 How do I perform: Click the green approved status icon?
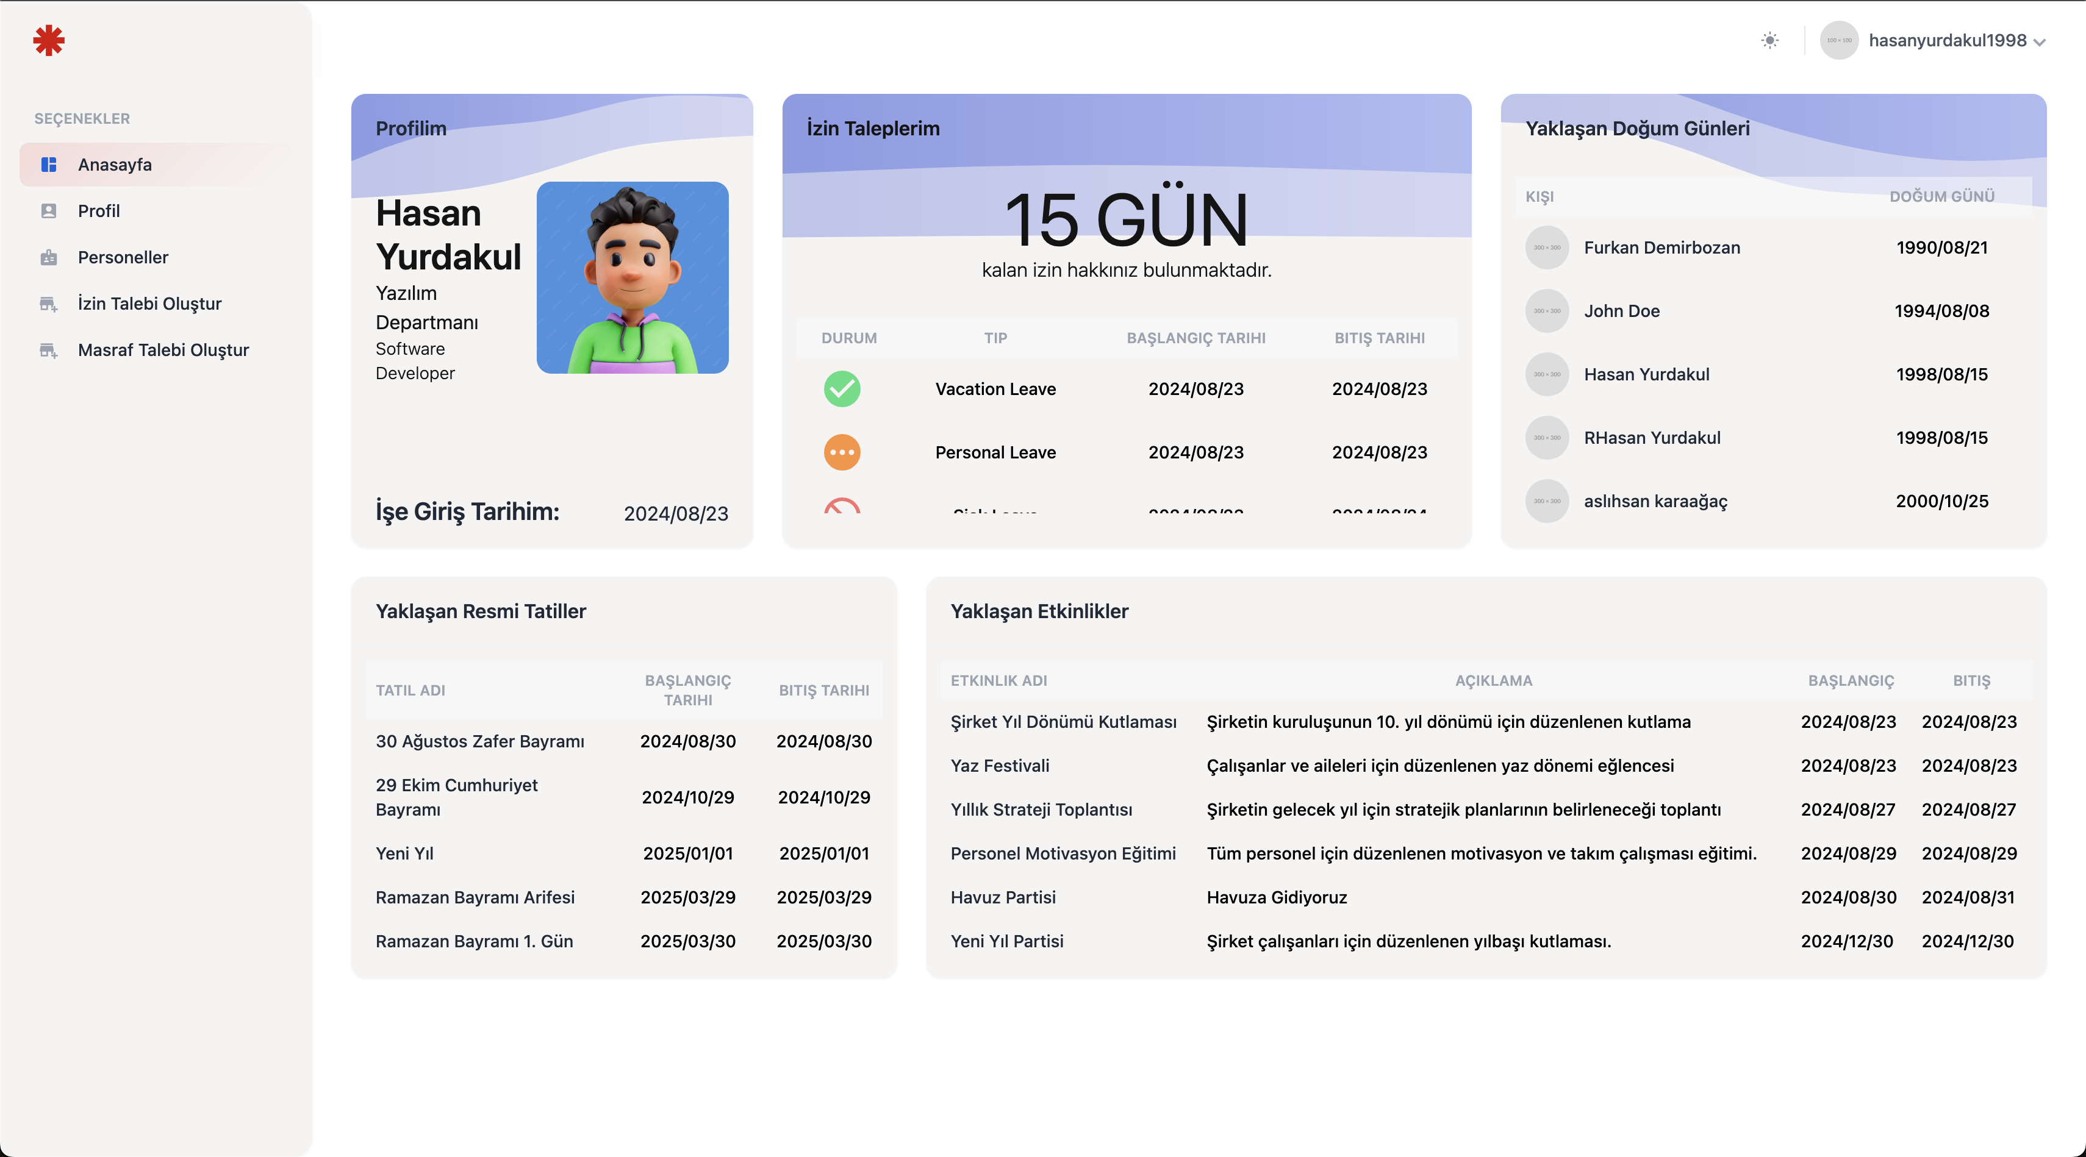[x=841, y=389]
